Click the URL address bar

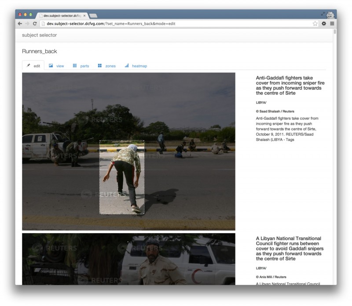[176, 23]
